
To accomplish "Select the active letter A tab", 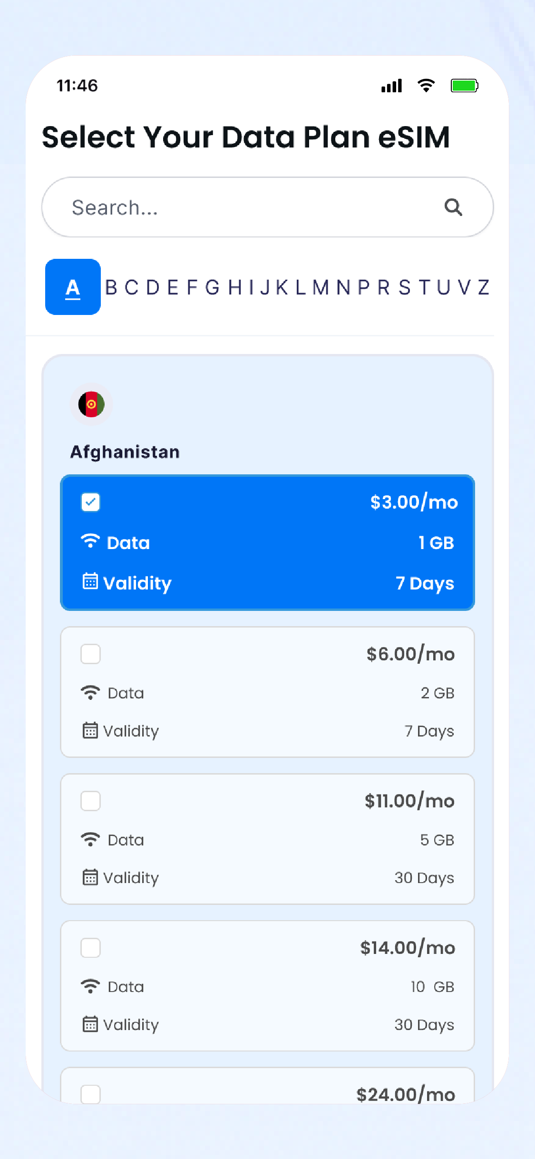I will [73, 287].
